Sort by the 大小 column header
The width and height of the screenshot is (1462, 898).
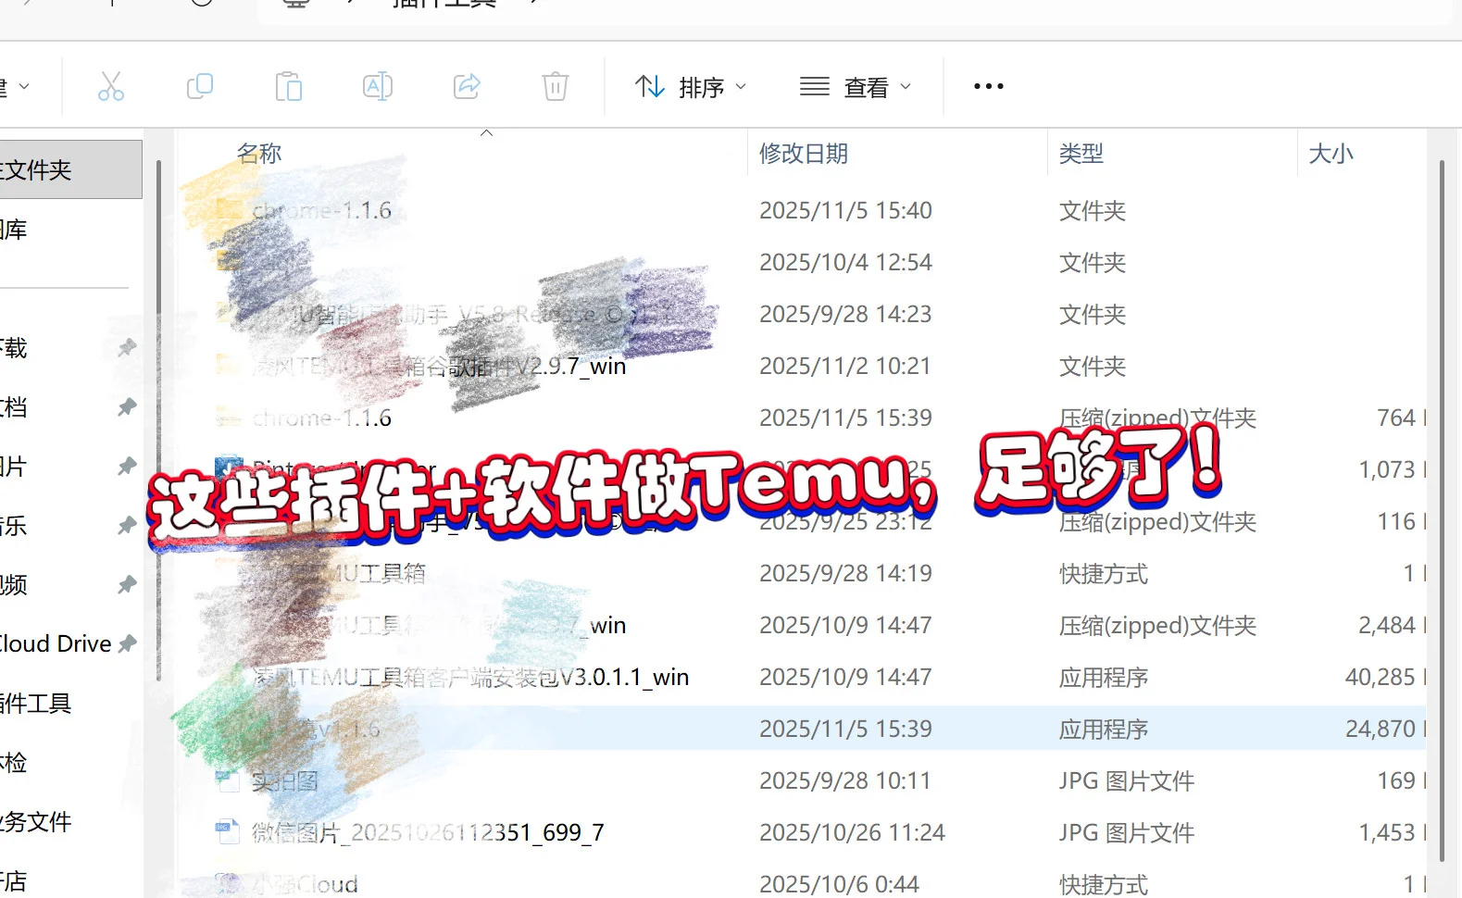pos(1331,153)
